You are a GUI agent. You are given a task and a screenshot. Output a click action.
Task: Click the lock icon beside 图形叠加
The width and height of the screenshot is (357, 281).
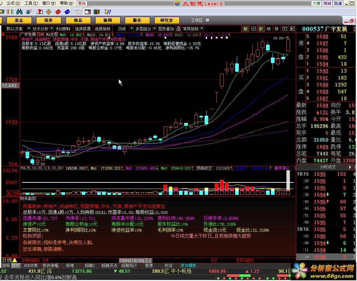(179, 29)
